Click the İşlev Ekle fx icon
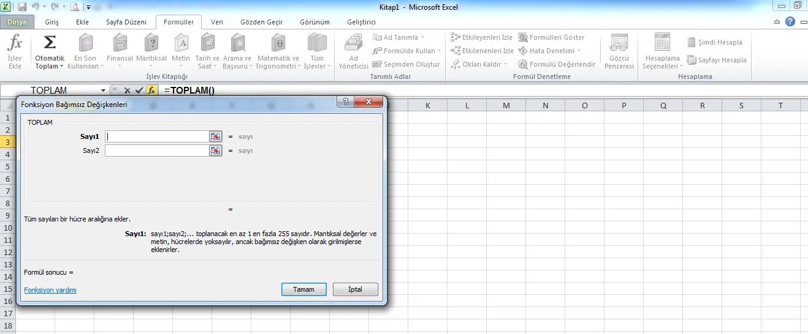This screenshot has height=334, width=808. [x=15, y=44]
